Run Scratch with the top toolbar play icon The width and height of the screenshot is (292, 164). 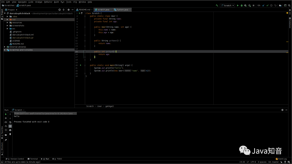pyautogui.click(x=238, y=5)
